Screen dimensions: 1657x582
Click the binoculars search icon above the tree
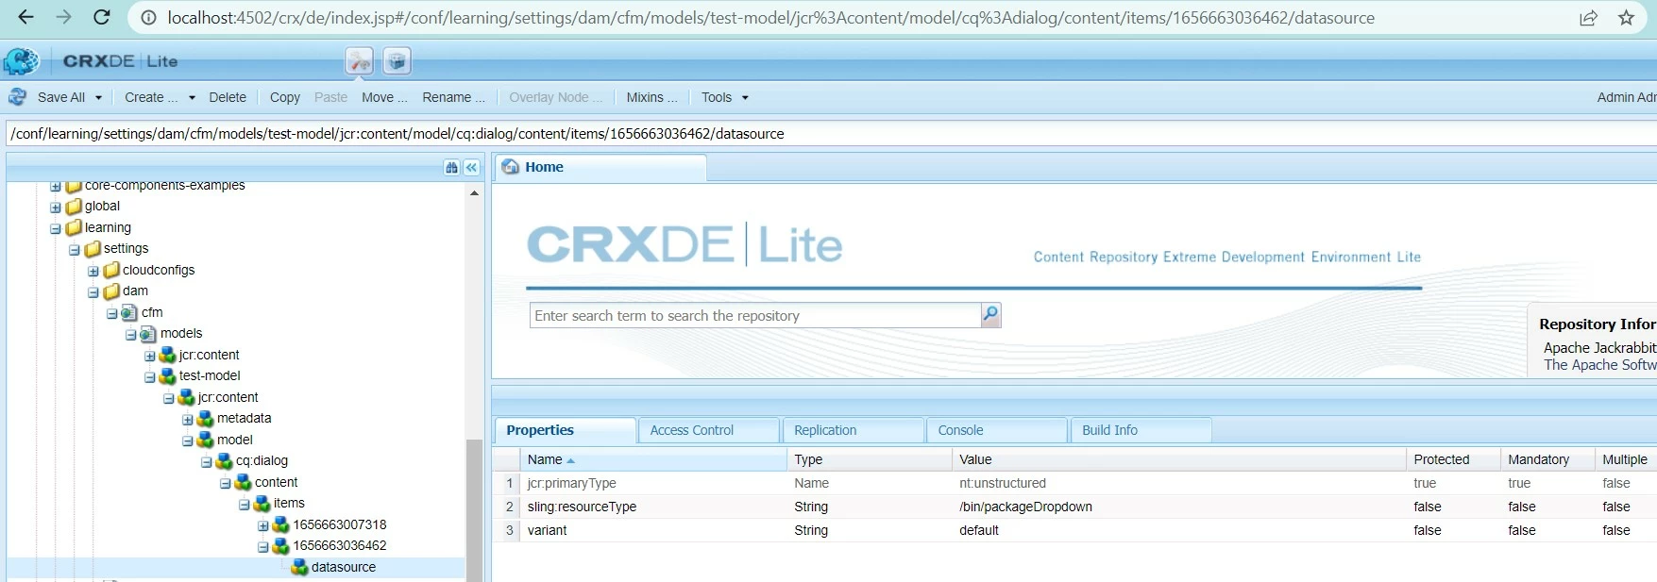(x=451, y=167)
